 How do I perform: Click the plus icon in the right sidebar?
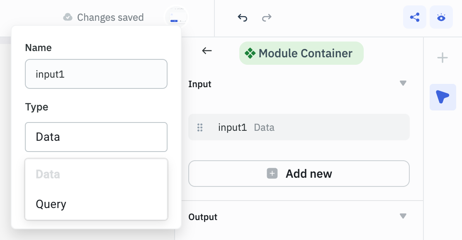[x=442, y=58]
